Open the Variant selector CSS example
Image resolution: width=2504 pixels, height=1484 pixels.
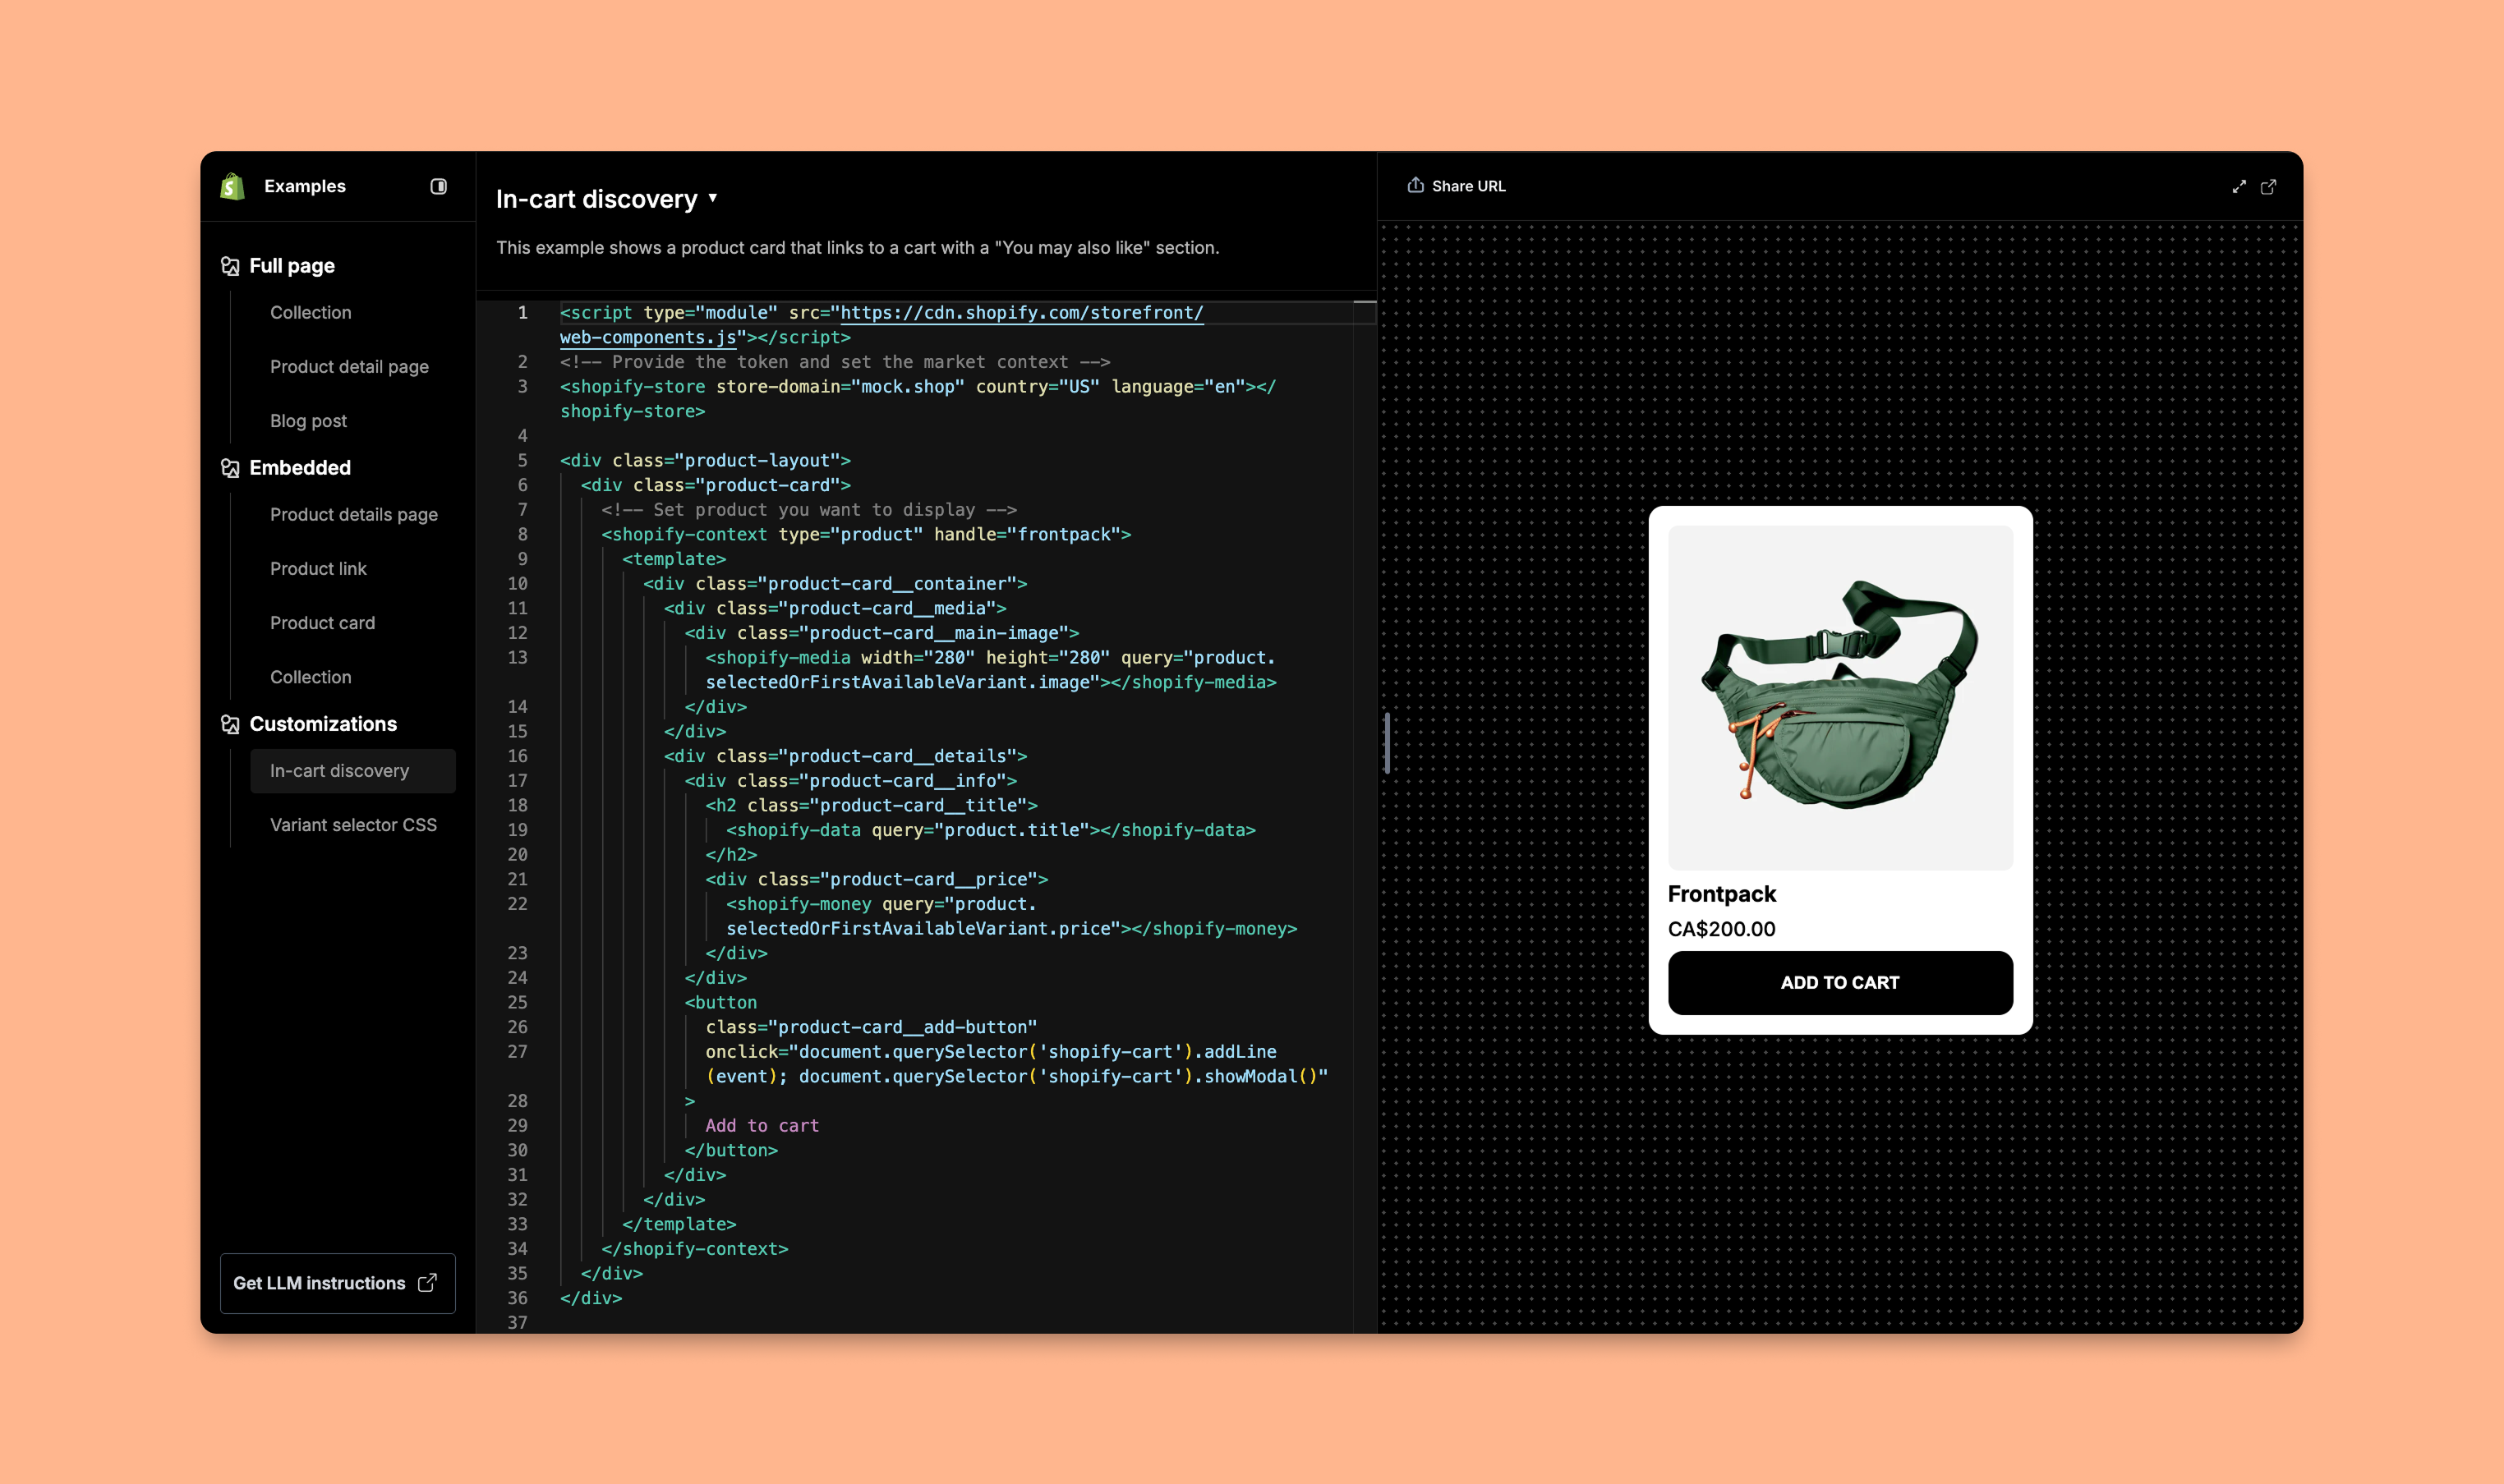[x=353, y=825]
